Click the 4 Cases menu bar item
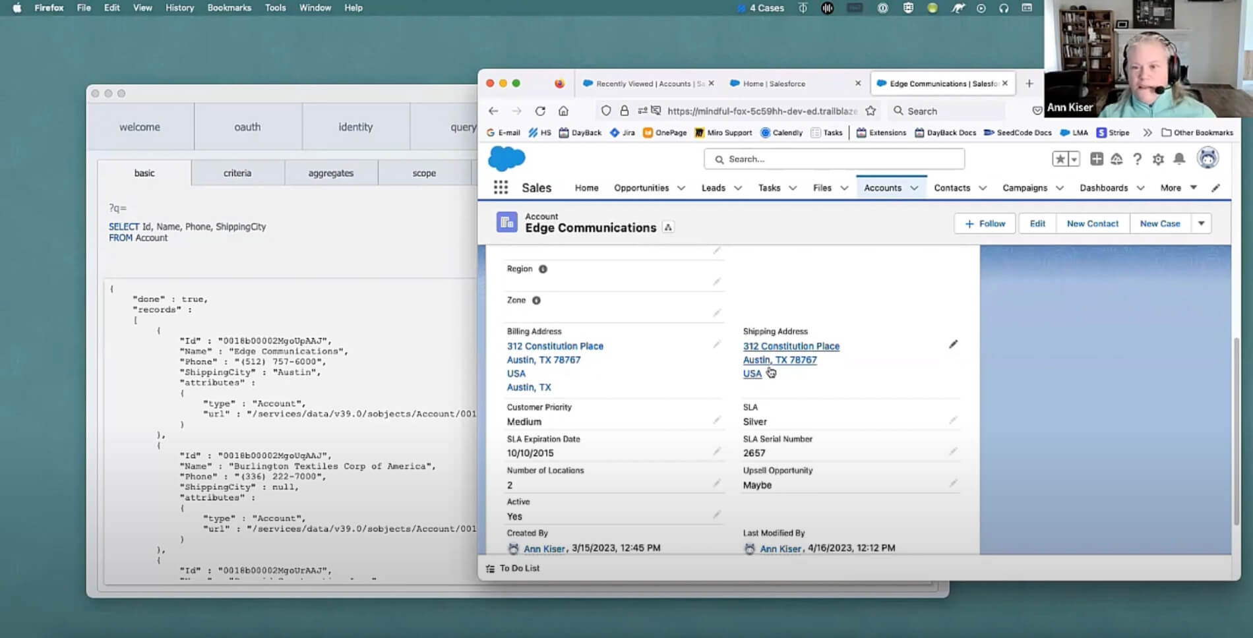 [761, 8]
